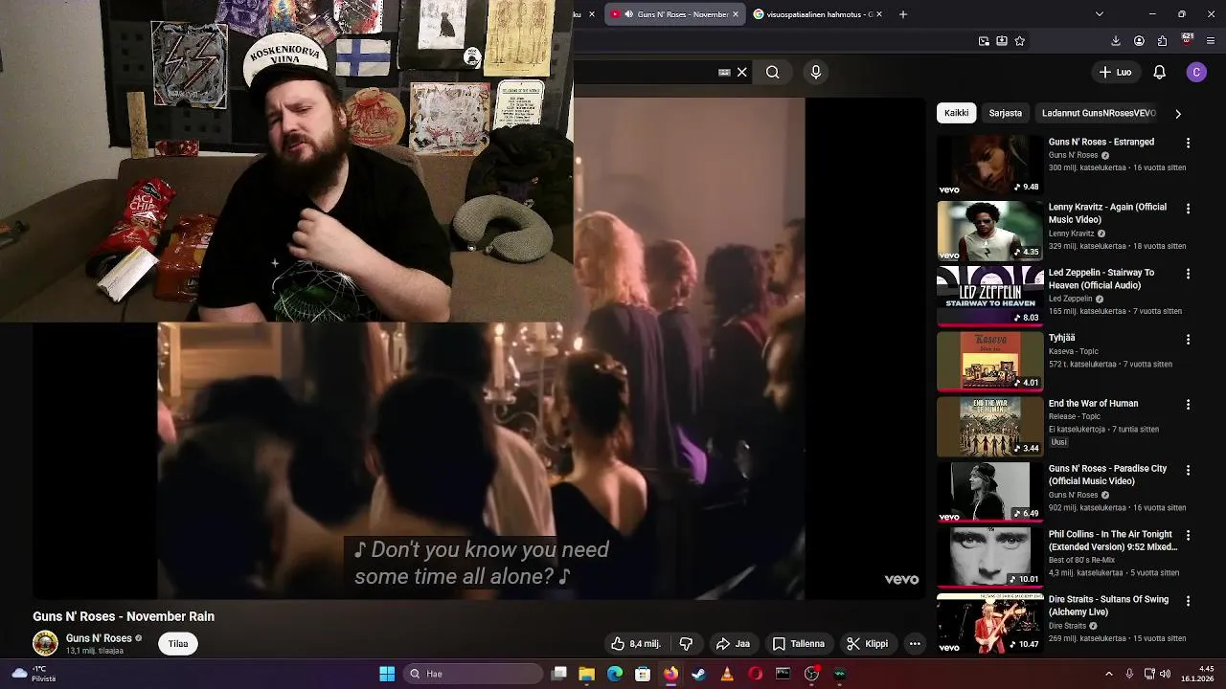Open options for Paradise City video
The width and height of the screenshot is (1226, 689).
1188,470
